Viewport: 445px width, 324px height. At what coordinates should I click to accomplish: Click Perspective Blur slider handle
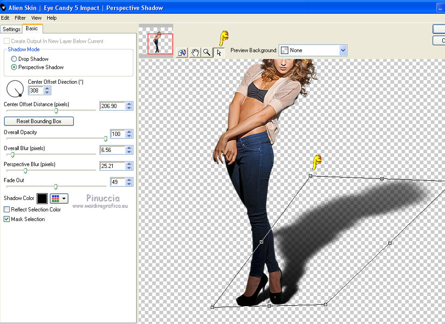tap(26, 171)
